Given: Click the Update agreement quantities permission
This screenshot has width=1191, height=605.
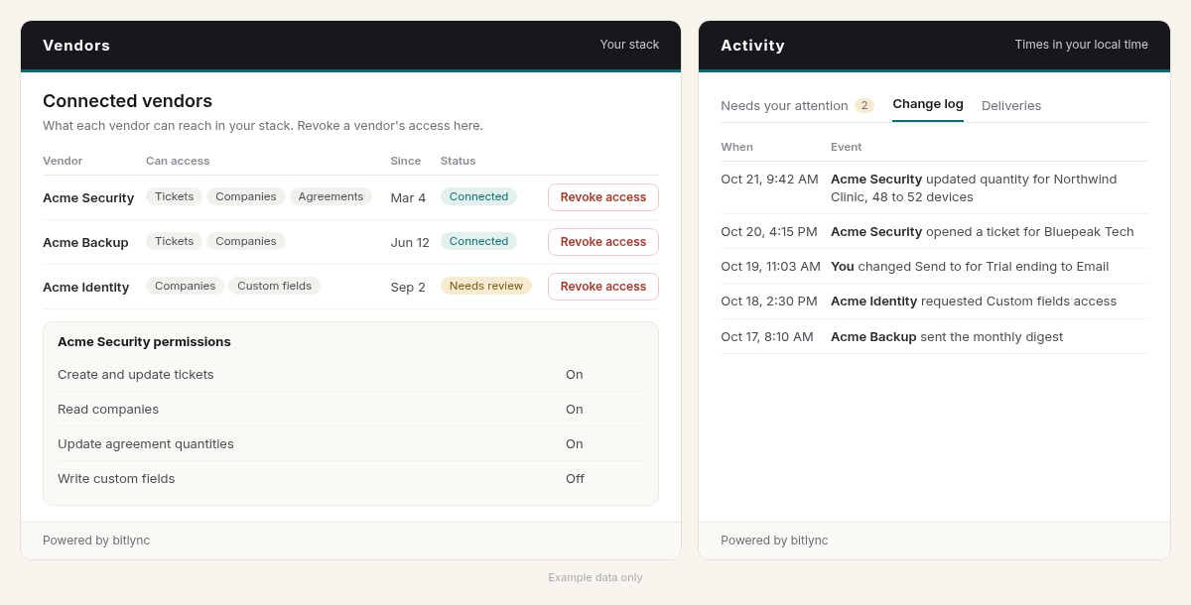Looking at the screenshot, I should 350,443.
